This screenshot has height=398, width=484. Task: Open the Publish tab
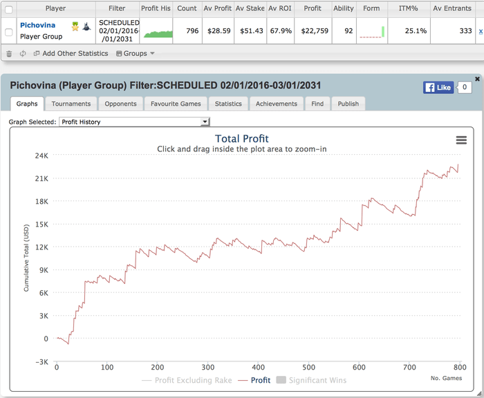(x=348, y=104)
